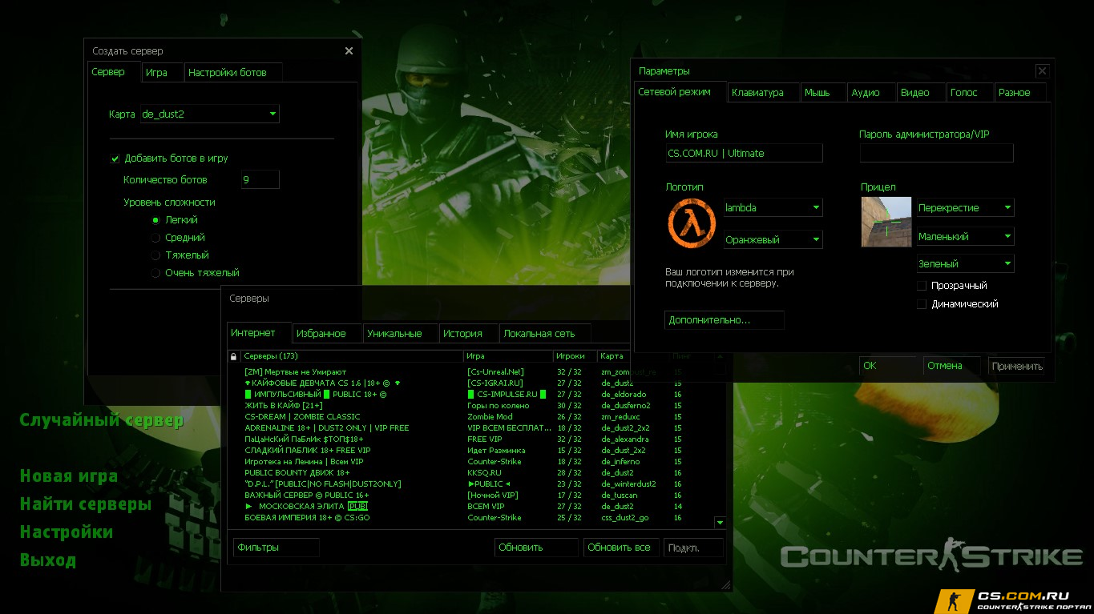This screenshot has height=614, width=1094.
Task: Click the orange lambda logo preview
Action: (x=692, y=223)
